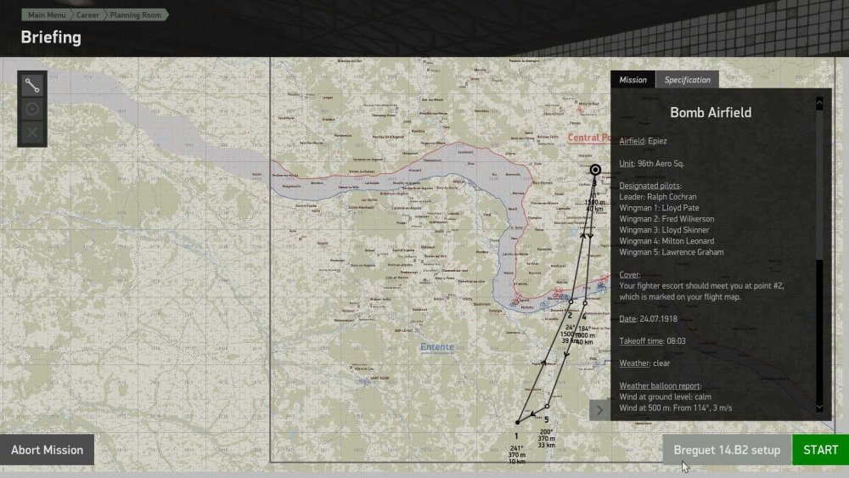The image size is (849, 478).
Task: Click 'Wingman 1: Lloyd Pate' entry
Action: (x=659, y=208)
